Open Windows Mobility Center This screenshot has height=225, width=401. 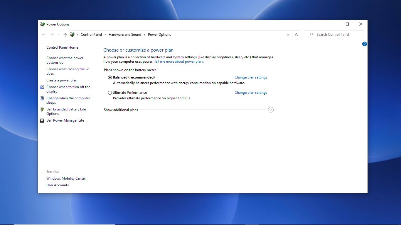point(66,178)
